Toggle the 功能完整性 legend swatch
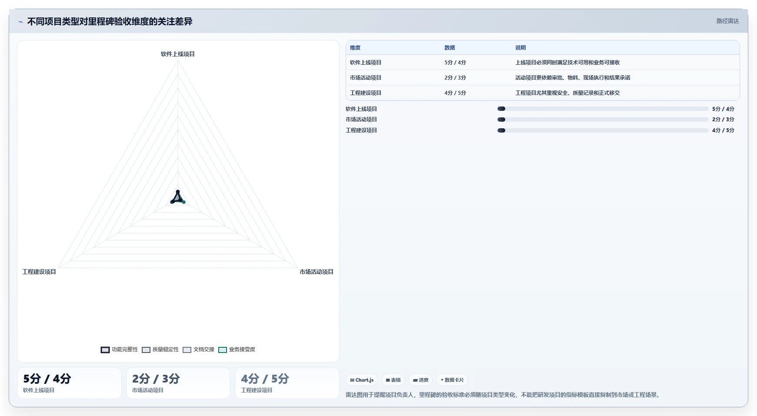 [x=105, y=350]
